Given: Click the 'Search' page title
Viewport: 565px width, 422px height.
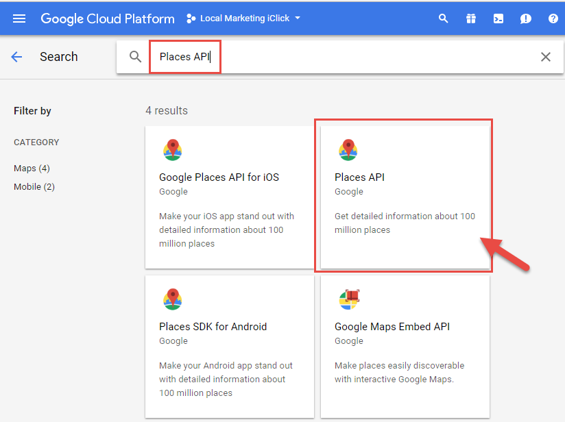Looking at the screenshot, I should tap(59, 57).
